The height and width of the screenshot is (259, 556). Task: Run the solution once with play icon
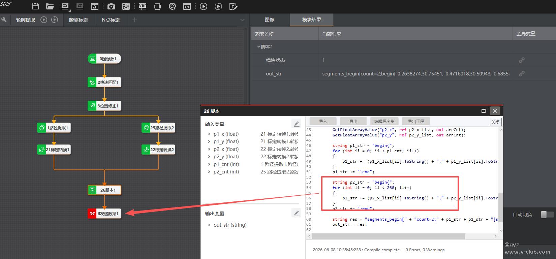pyautogui.click(x=204, y=6)
